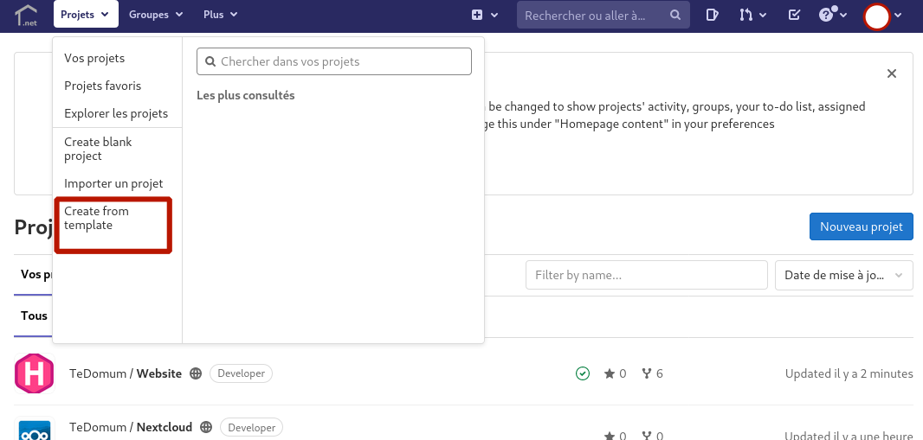
Task: Click the Nouveau projet button
Action: [861, 226]
